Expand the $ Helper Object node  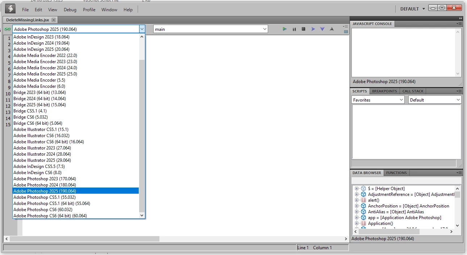point(356,189)
